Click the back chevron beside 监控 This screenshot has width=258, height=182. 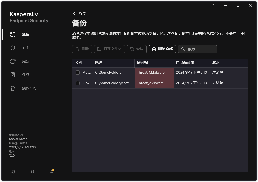coord(74,13)
